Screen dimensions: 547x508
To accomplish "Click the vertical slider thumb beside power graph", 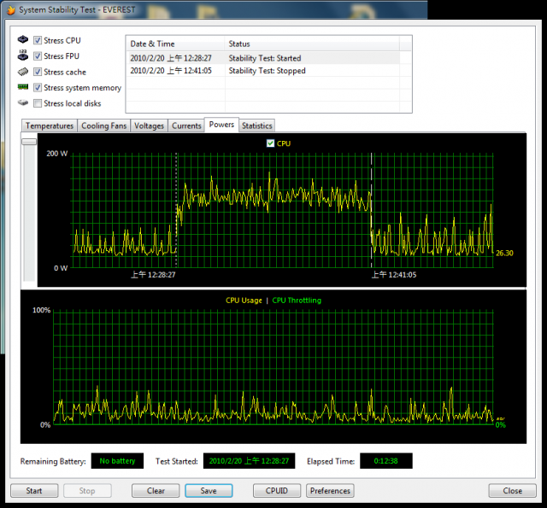I will pos(29,142).
